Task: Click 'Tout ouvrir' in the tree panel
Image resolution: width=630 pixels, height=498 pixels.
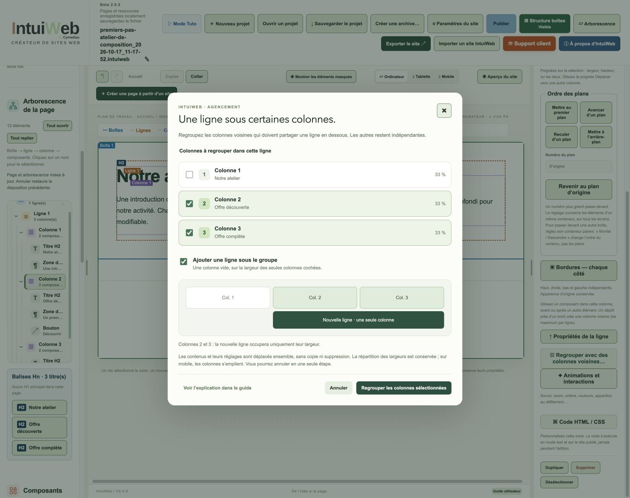Action: [57, 126]
